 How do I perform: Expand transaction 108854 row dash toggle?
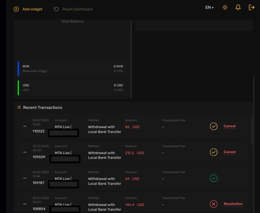[x=25, y=204]
